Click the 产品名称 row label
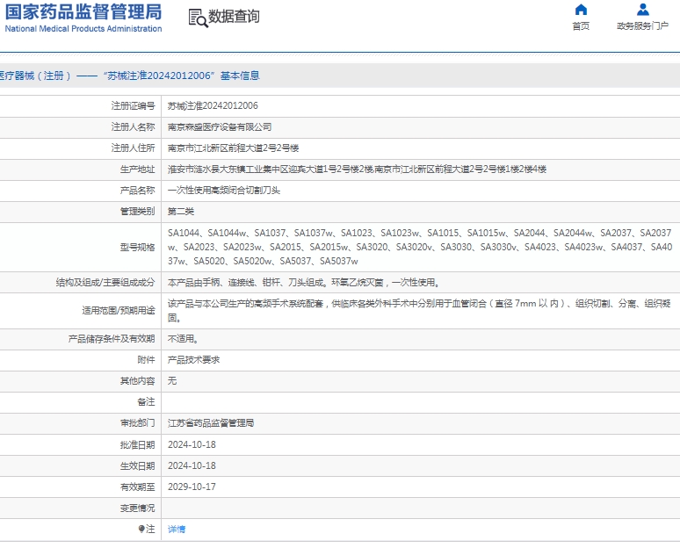Viewport: 680px width, 548px height. click(x=137, y=191)
